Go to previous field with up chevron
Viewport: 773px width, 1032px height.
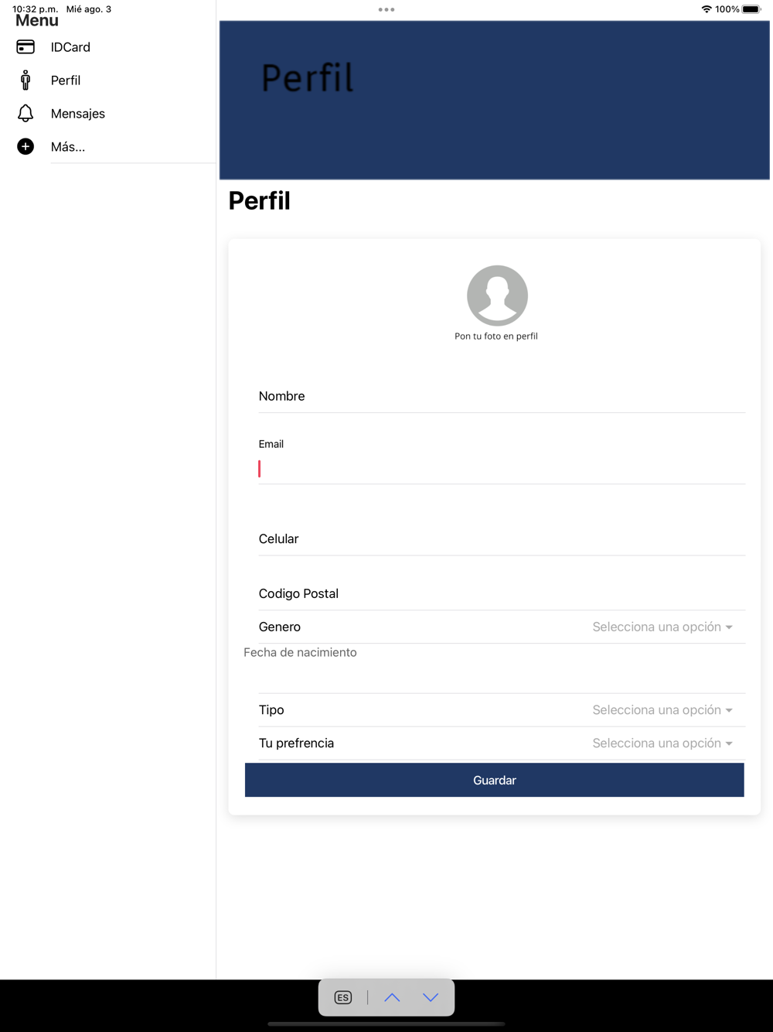point(392,998)
